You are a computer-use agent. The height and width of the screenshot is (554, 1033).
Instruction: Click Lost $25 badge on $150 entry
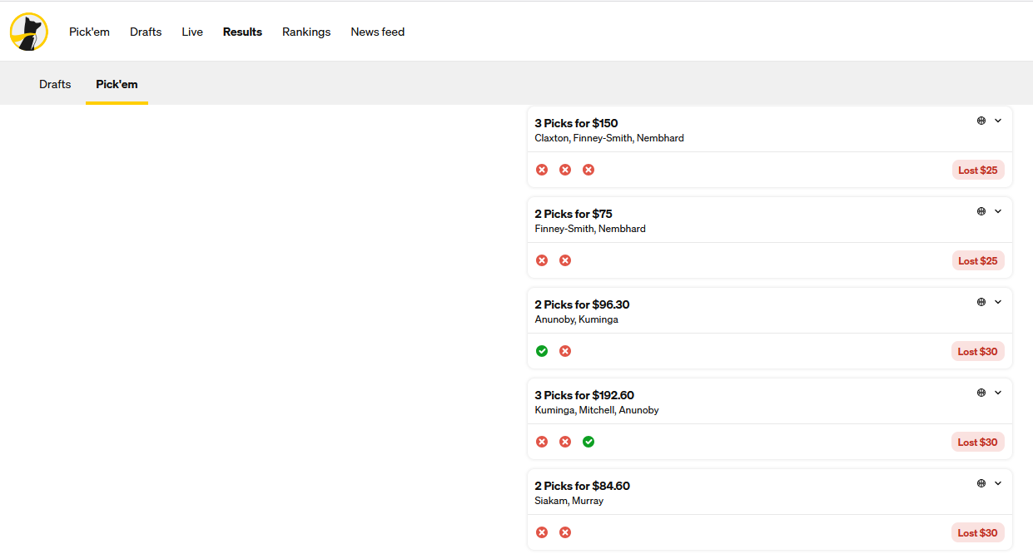coord(978,170)
